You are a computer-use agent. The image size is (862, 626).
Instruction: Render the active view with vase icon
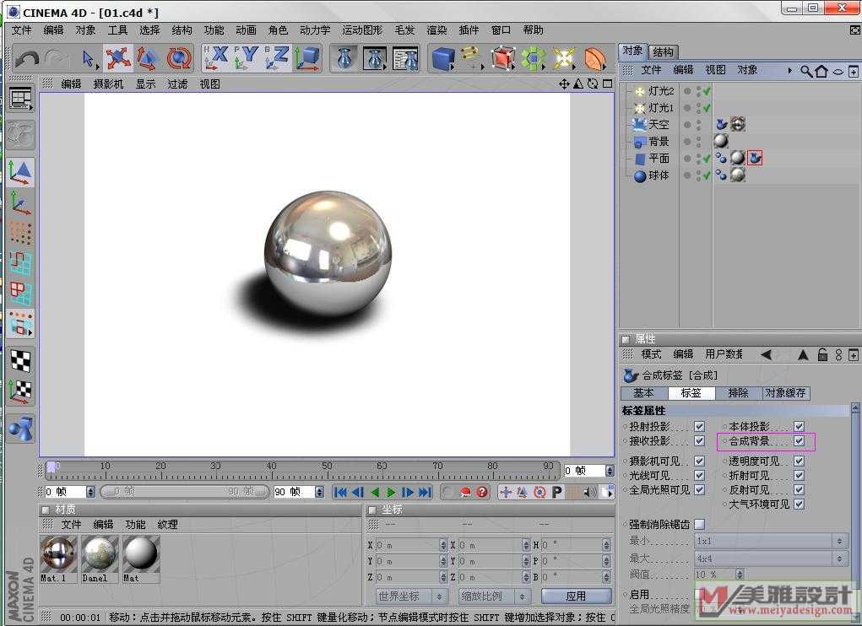344,59
